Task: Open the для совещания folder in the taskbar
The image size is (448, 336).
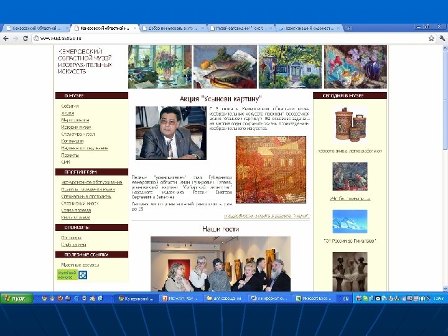Action: 225,299
